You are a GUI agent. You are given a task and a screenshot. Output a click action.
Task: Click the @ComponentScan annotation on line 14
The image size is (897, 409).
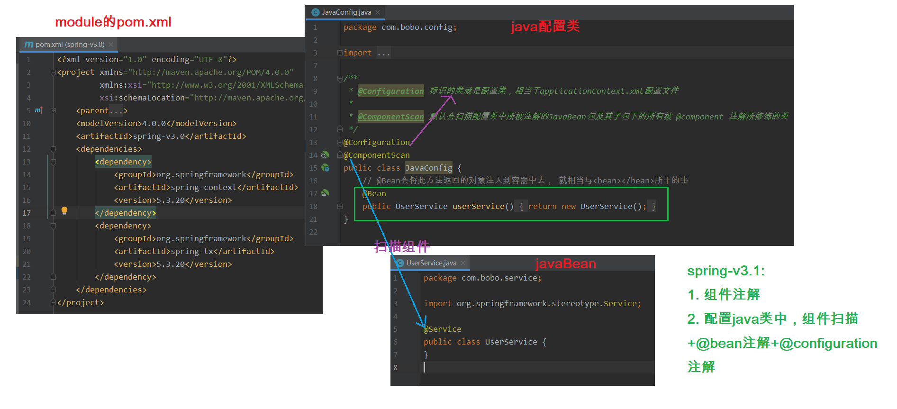pos(377,155)
